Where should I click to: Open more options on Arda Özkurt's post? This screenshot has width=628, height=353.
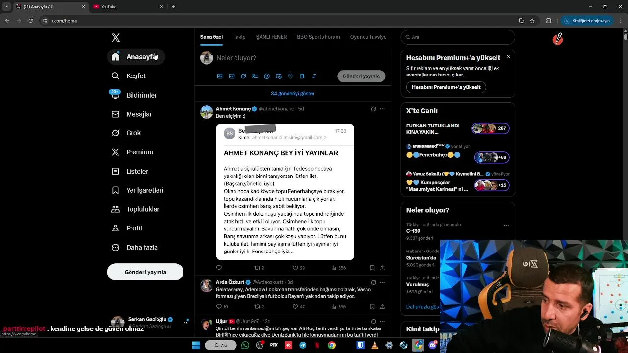coord(382,282)
